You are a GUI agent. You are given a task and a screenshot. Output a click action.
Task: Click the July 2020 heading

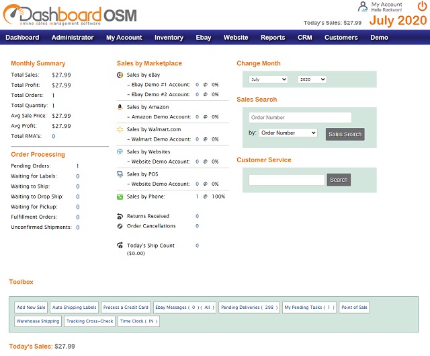point(398,20)
